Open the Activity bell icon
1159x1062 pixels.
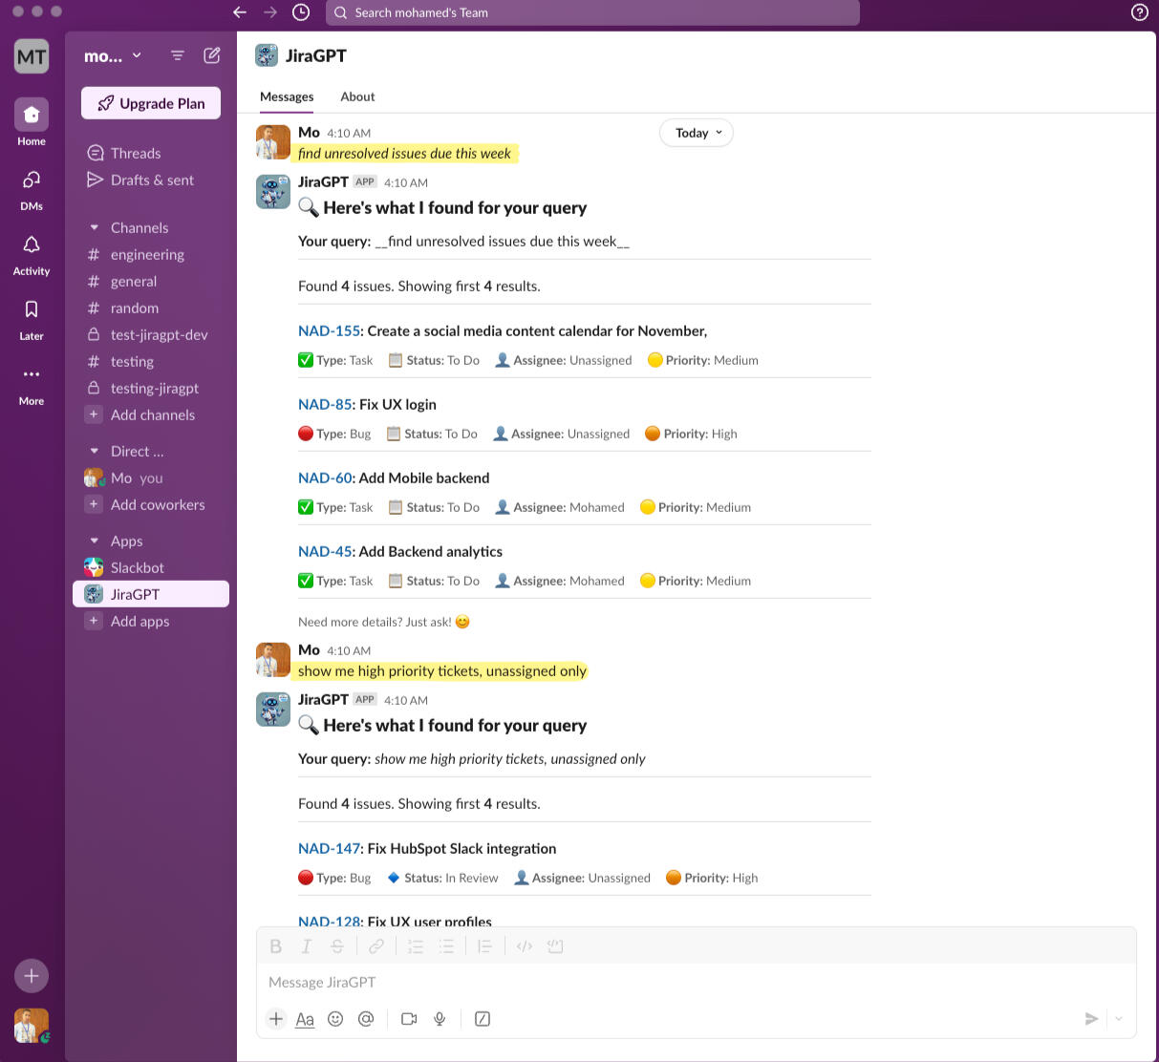32,245
